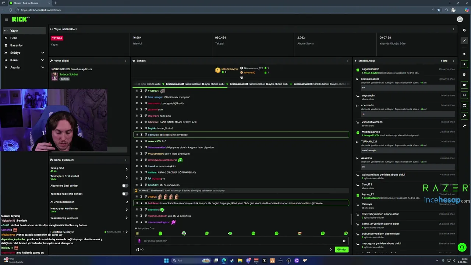
Task: Open AI Chat Moderation external link icon
Action: coord(127,202)
